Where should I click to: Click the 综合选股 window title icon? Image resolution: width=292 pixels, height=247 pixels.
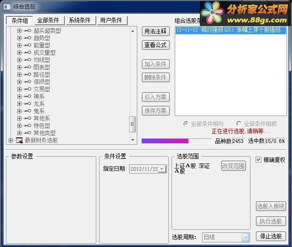click(x=7, y=7)
